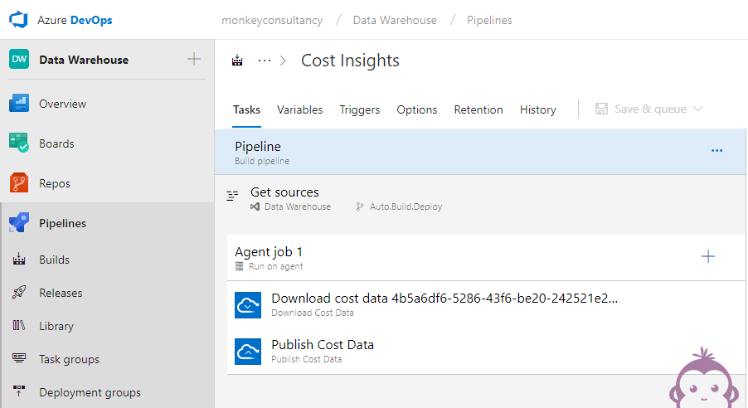Open the Data Warehouse project title
The image size is (748, 408).
click(84, 60)
